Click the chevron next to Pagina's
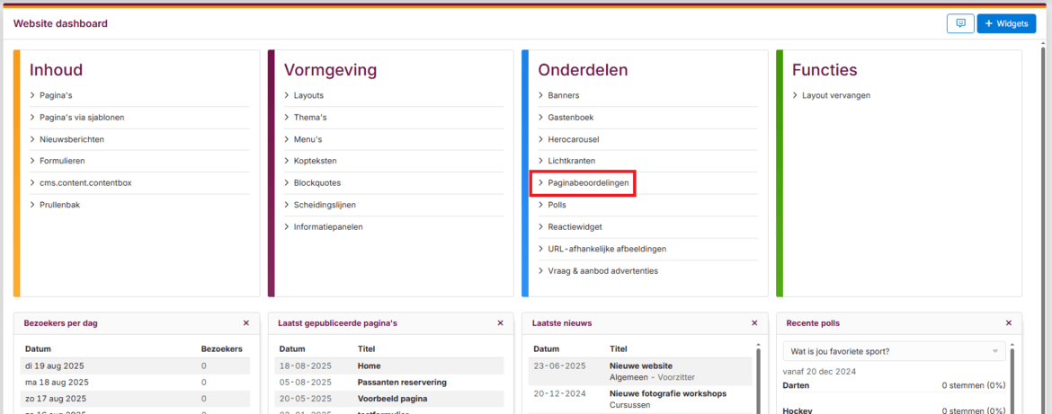 (32, 95)
